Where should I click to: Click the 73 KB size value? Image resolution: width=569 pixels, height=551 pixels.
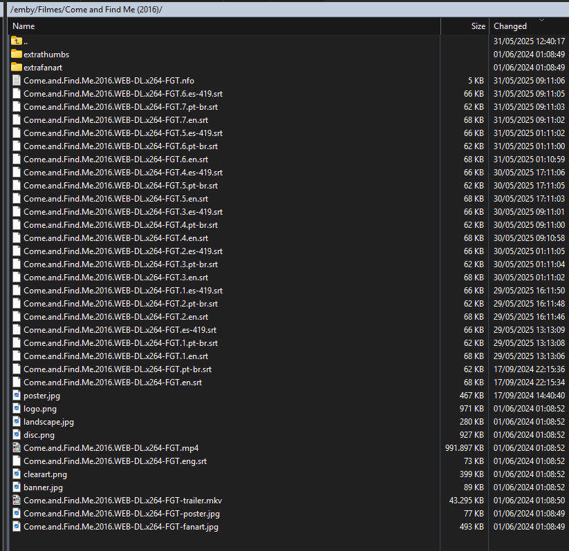coord(474,461)
